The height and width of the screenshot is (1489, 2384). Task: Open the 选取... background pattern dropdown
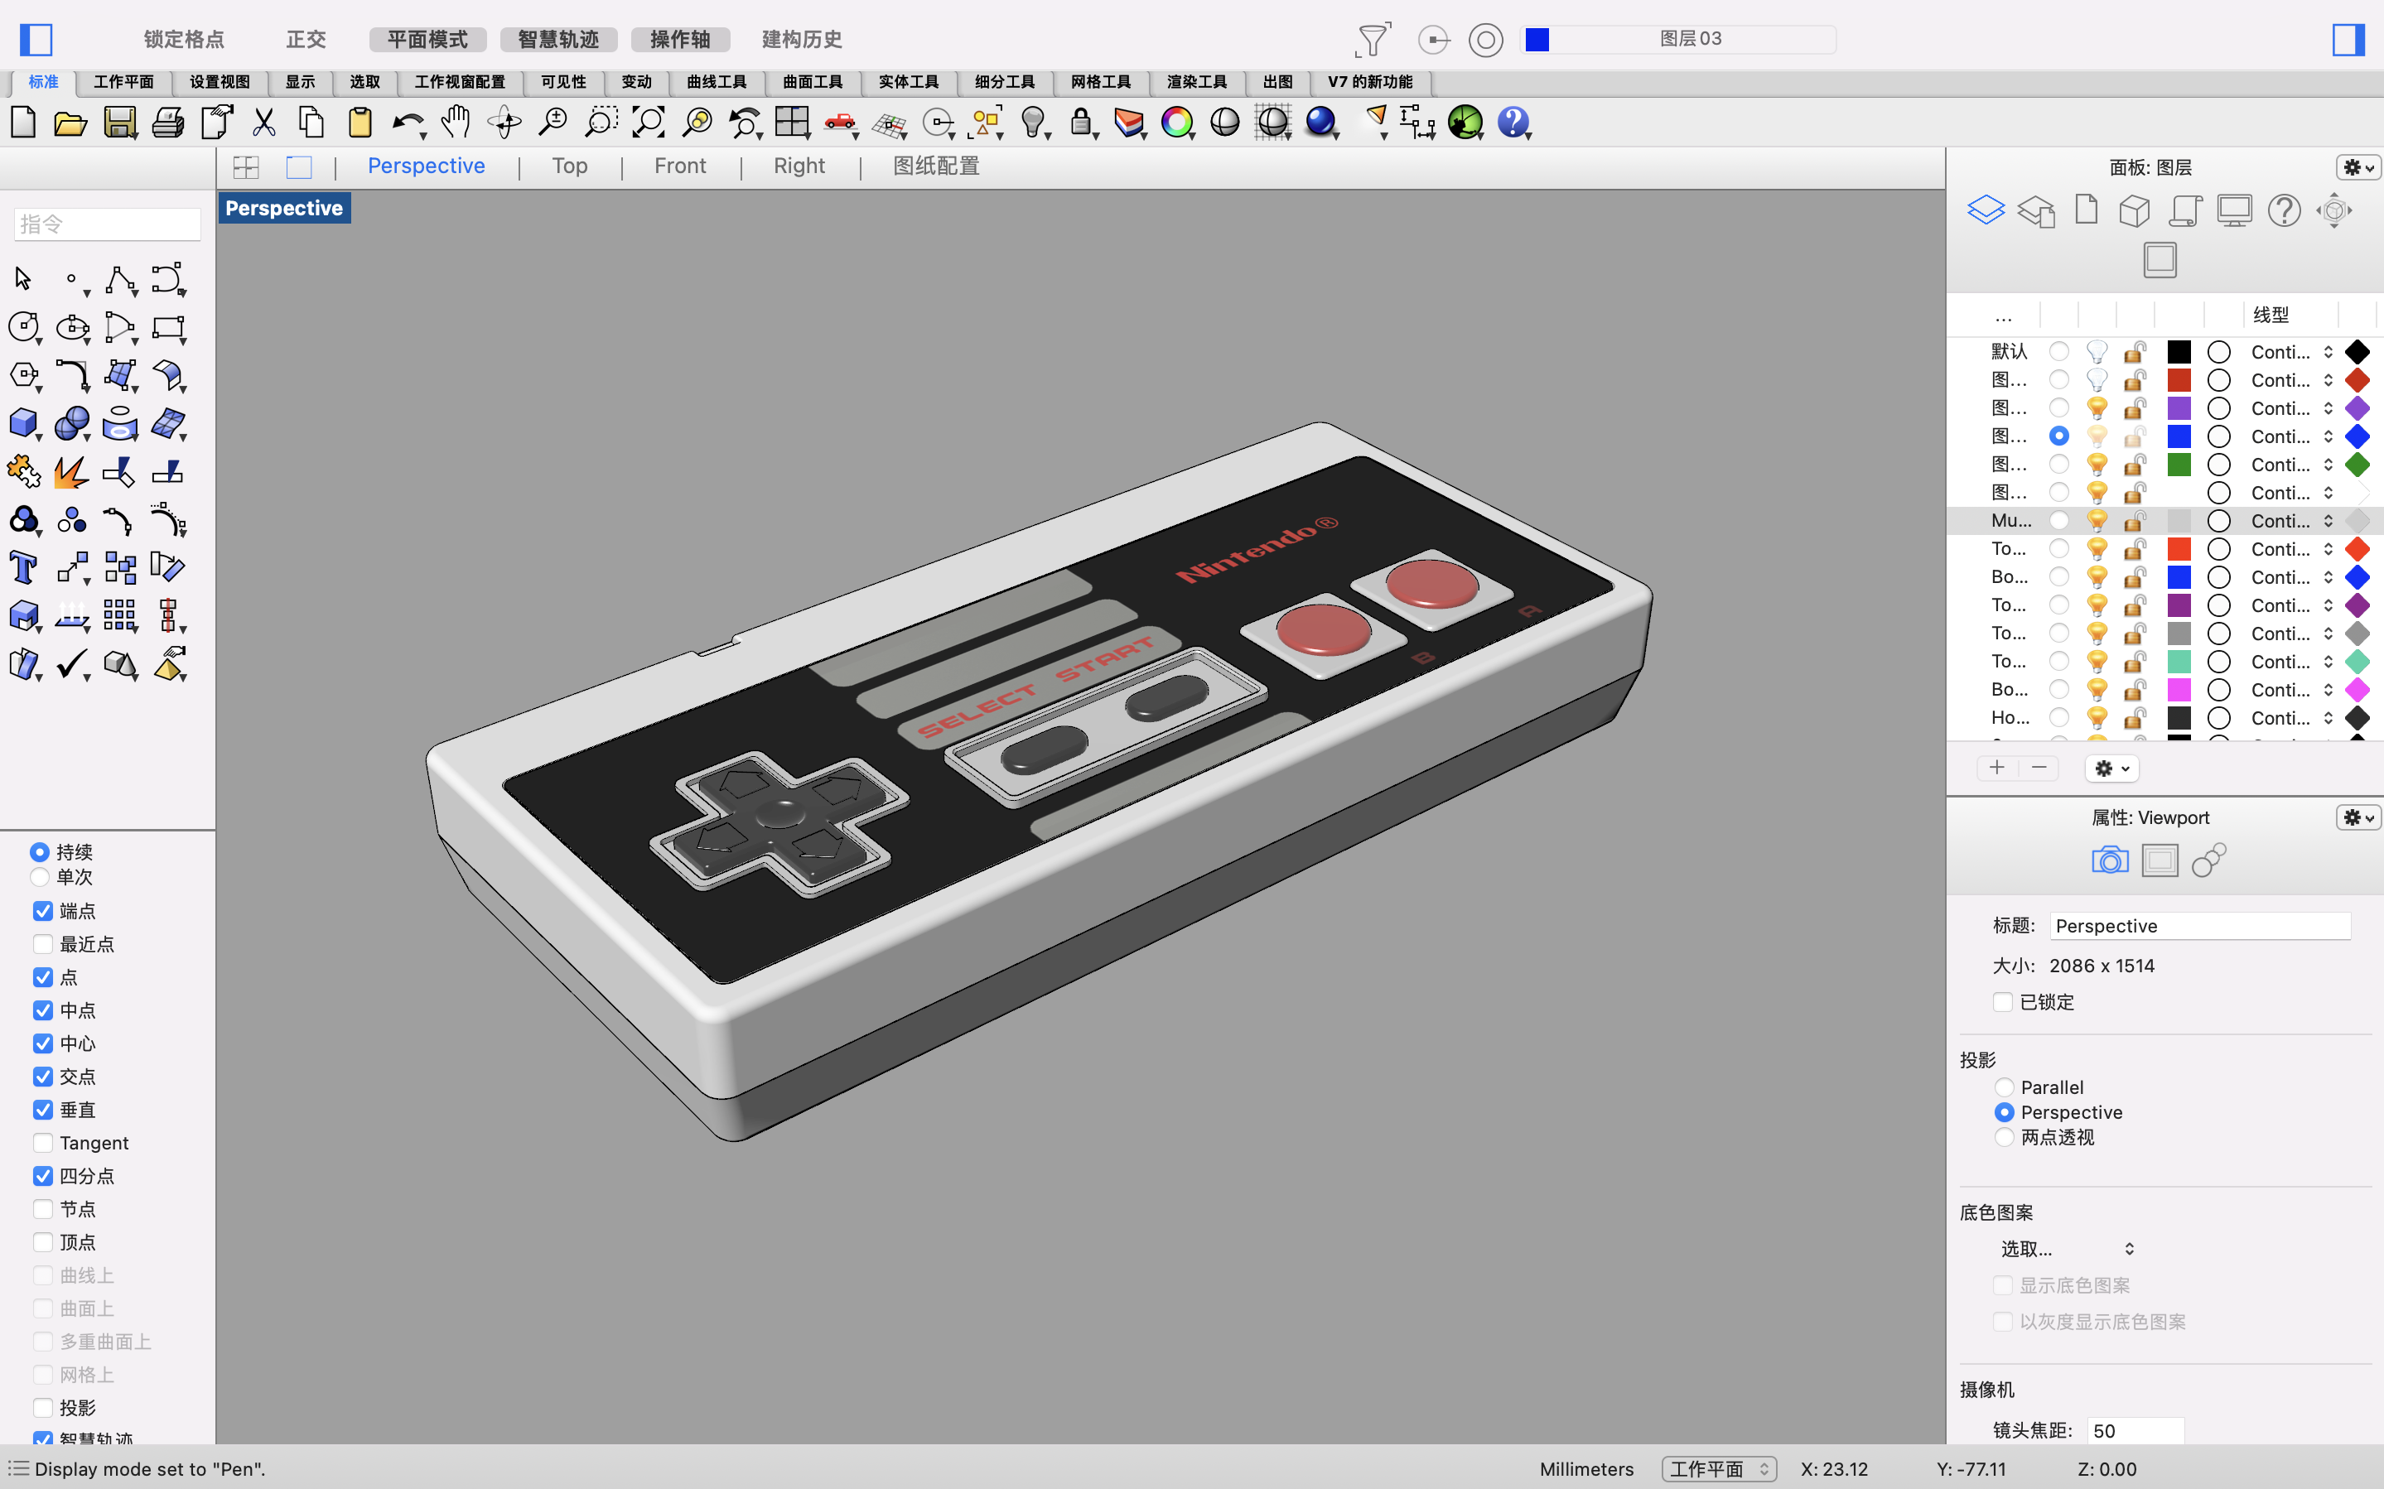click(x=2068, y=1249)
